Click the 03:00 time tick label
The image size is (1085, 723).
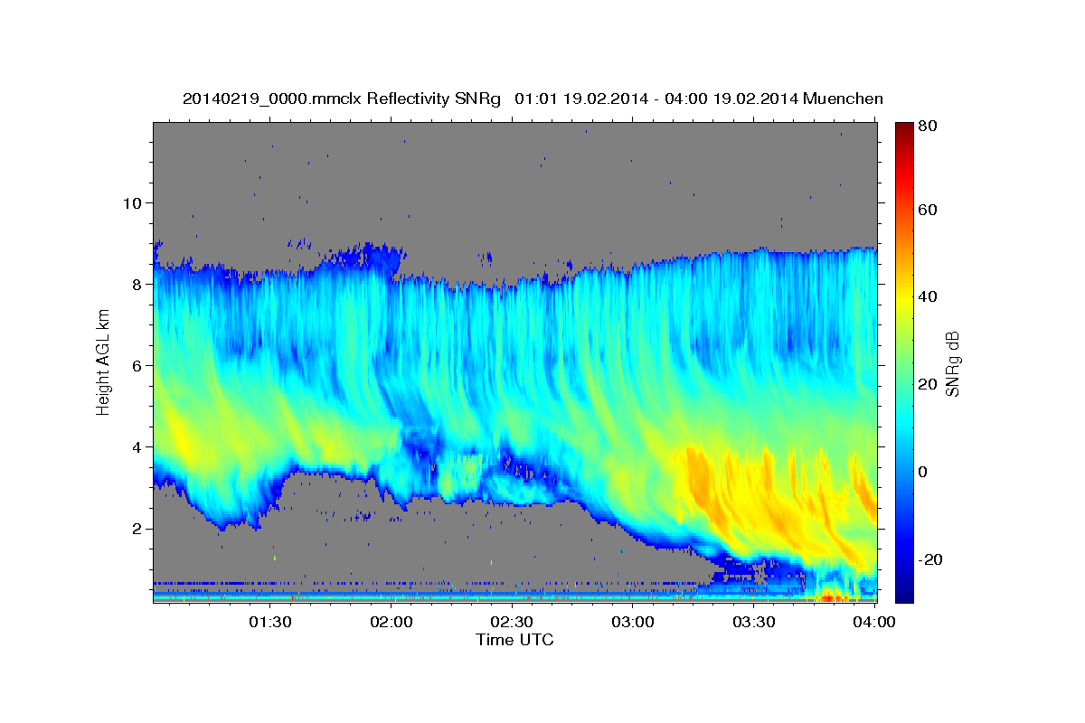tap(633, 623)
